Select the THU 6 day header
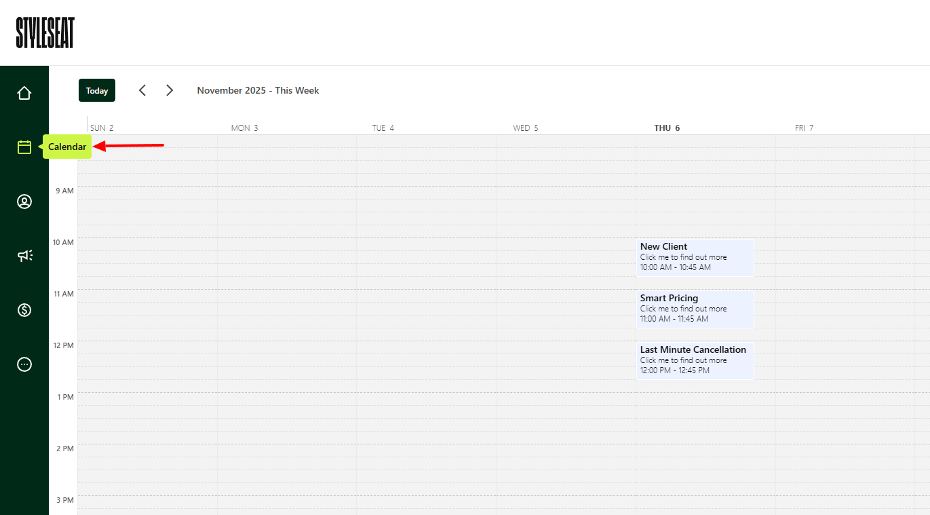 [x=667, y=128]
